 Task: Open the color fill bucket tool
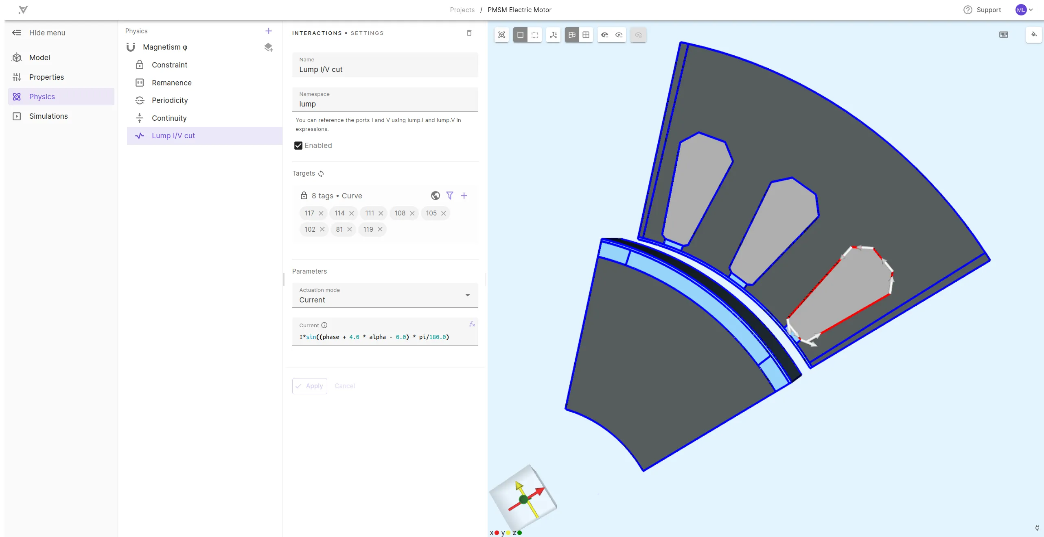pyautogui.click(x=1034, y=35)
